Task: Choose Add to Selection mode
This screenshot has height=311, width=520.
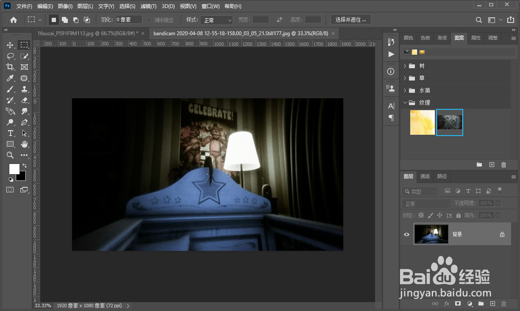Action: (65, 19)
